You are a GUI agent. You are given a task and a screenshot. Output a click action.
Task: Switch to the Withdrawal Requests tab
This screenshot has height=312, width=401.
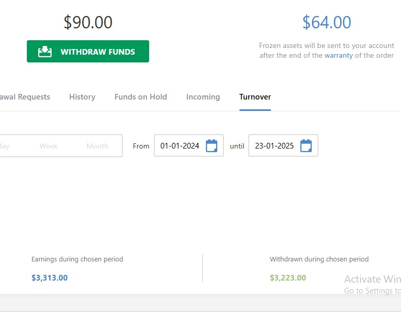click(25, 97)
